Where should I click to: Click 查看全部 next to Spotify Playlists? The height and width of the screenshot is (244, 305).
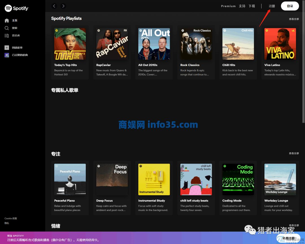(294, 19)
